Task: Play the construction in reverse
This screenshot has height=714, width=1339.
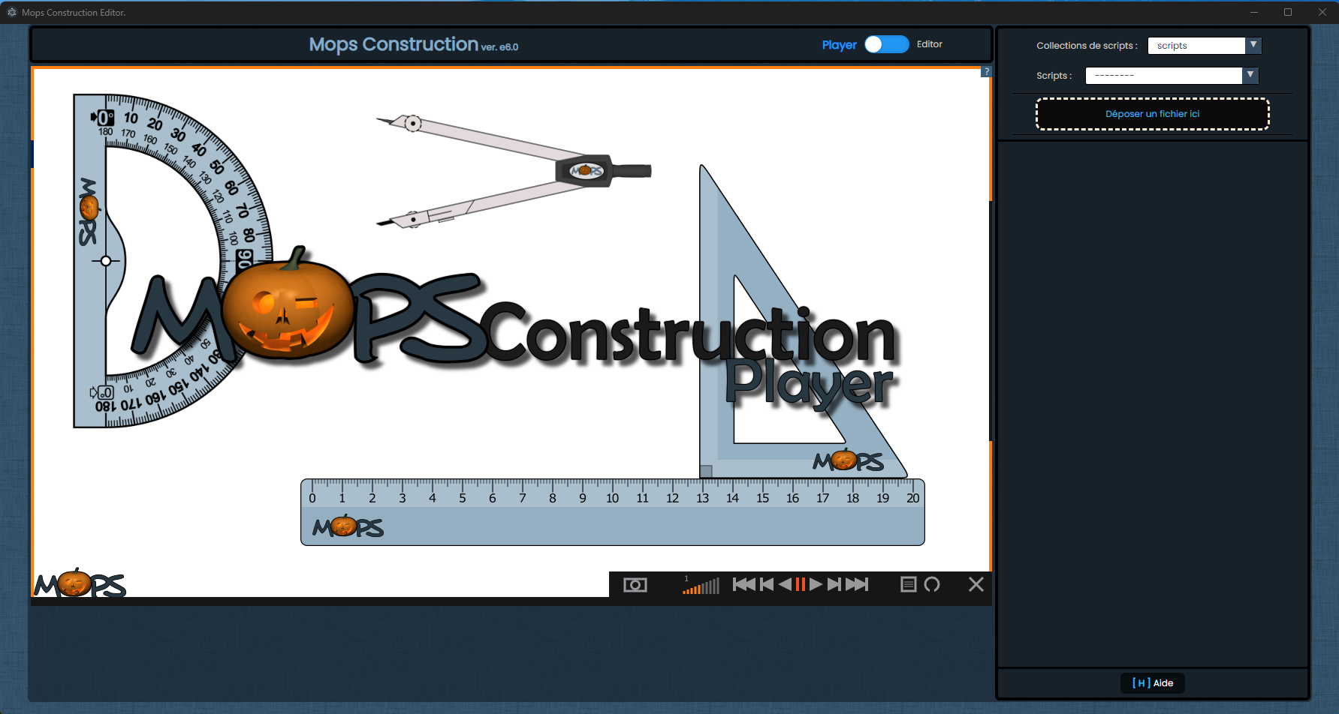Action: pyautogui.click(x=785, y=584)
